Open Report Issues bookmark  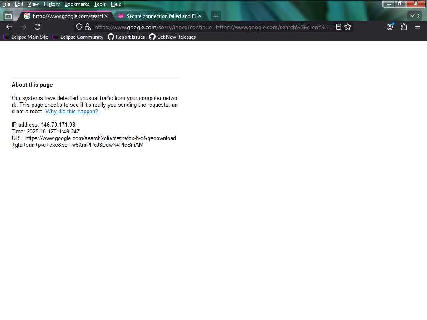tap(126, 37)
